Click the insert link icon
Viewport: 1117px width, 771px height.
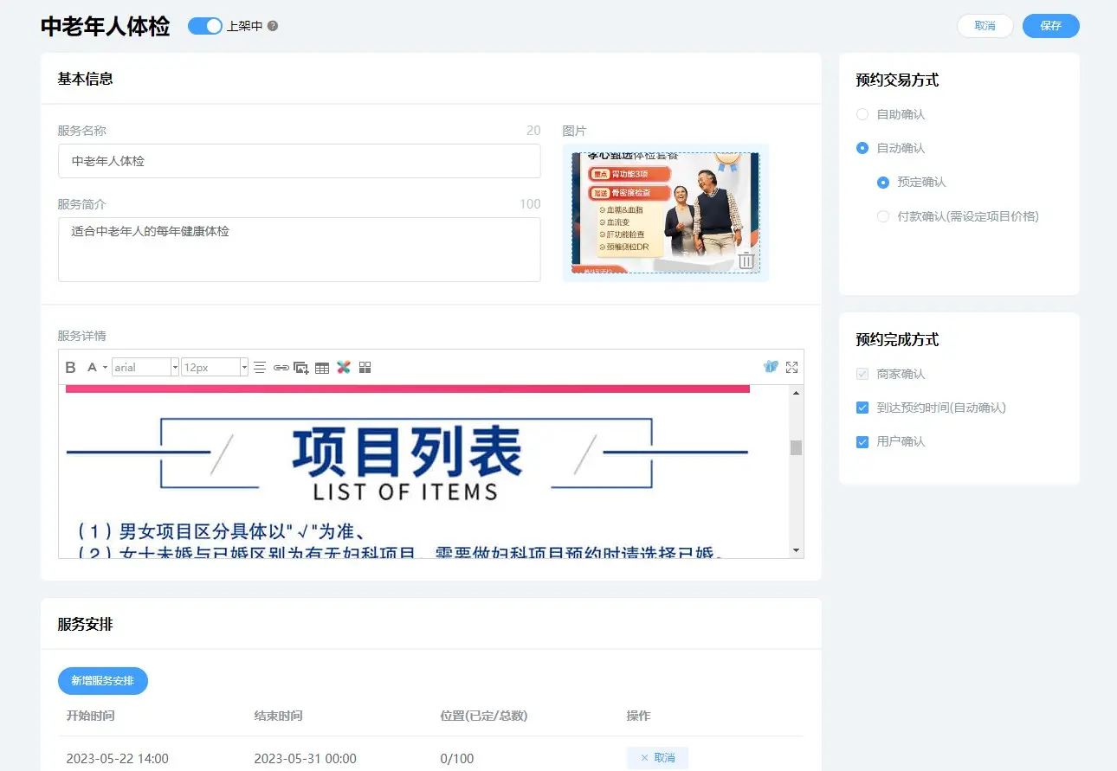click(281, 368)
